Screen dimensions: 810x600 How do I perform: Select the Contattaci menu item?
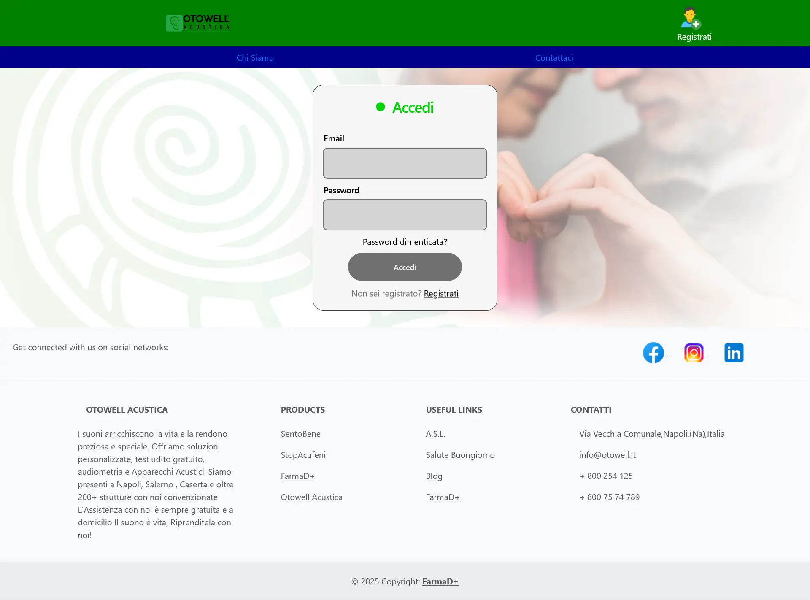[x=554, y=57]
